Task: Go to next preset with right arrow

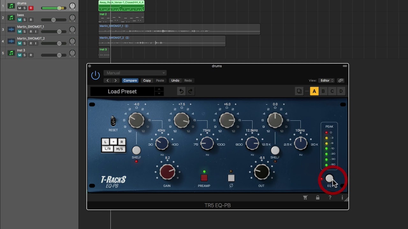Action: click(x=115, y=80)
